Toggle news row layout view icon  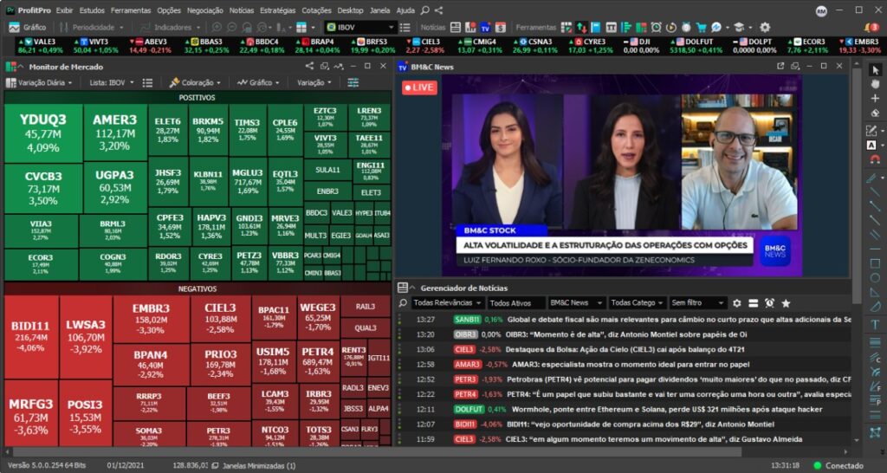753,303
